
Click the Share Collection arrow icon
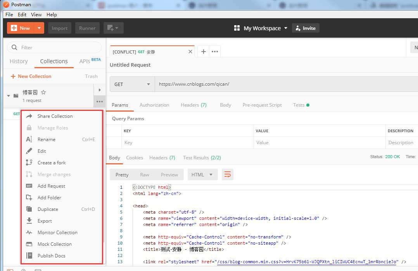[x=29, y=116]
